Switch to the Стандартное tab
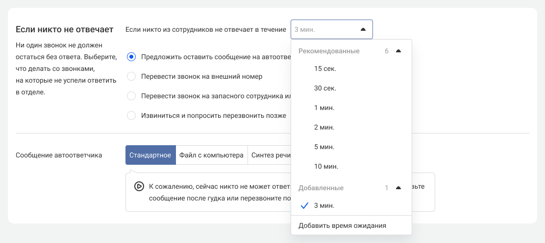 (150, 155)
